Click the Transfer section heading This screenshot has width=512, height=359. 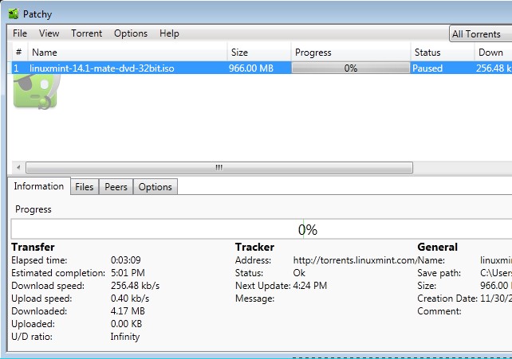click(33, 247)
